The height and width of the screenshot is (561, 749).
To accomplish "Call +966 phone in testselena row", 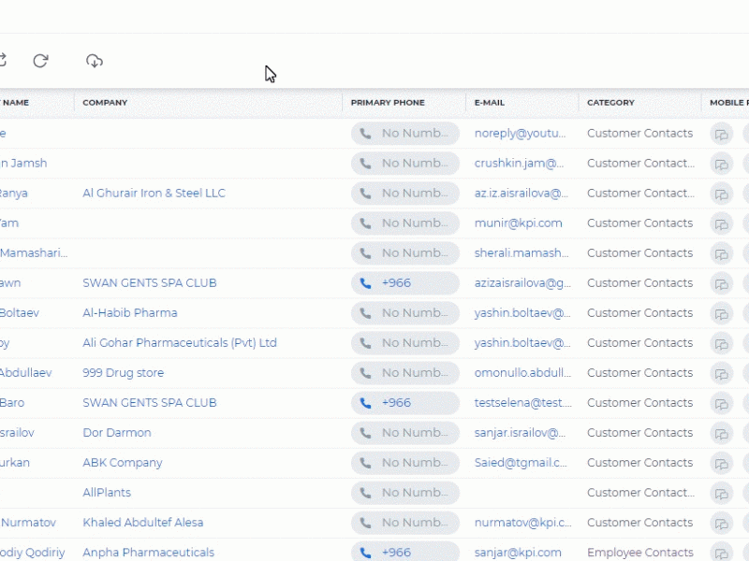I will click(x=405, y=403).
